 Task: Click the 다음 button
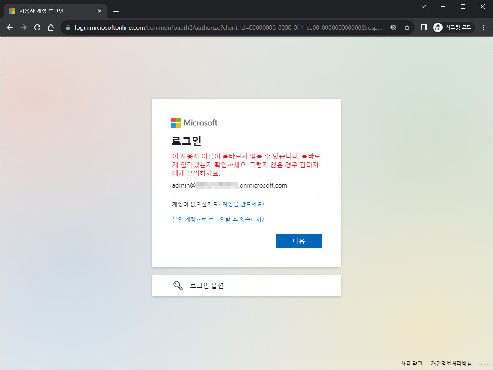(298, 241)
